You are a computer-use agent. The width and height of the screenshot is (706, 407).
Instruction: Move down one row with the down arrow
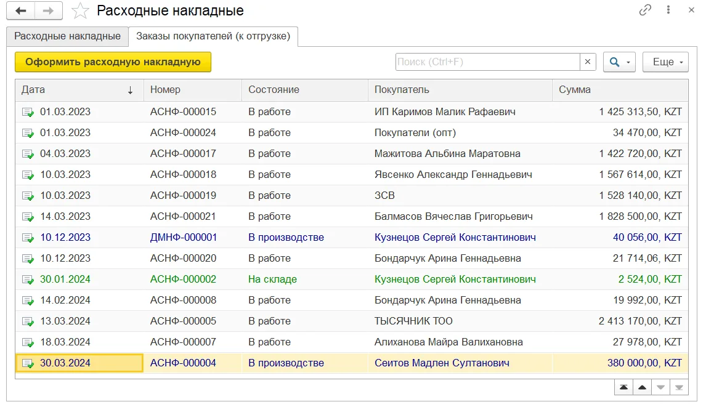tap(660, 387)
